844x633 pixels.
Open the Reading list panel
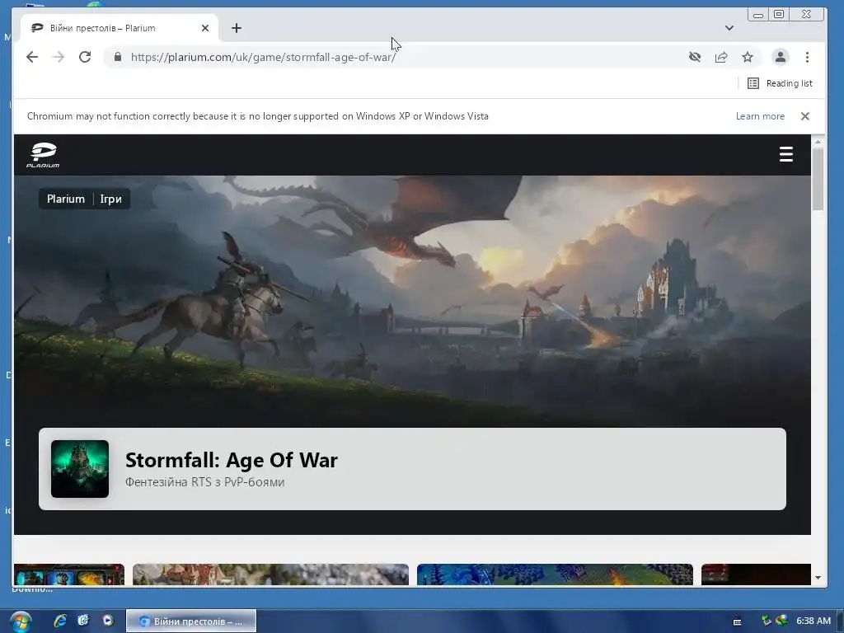780,83
